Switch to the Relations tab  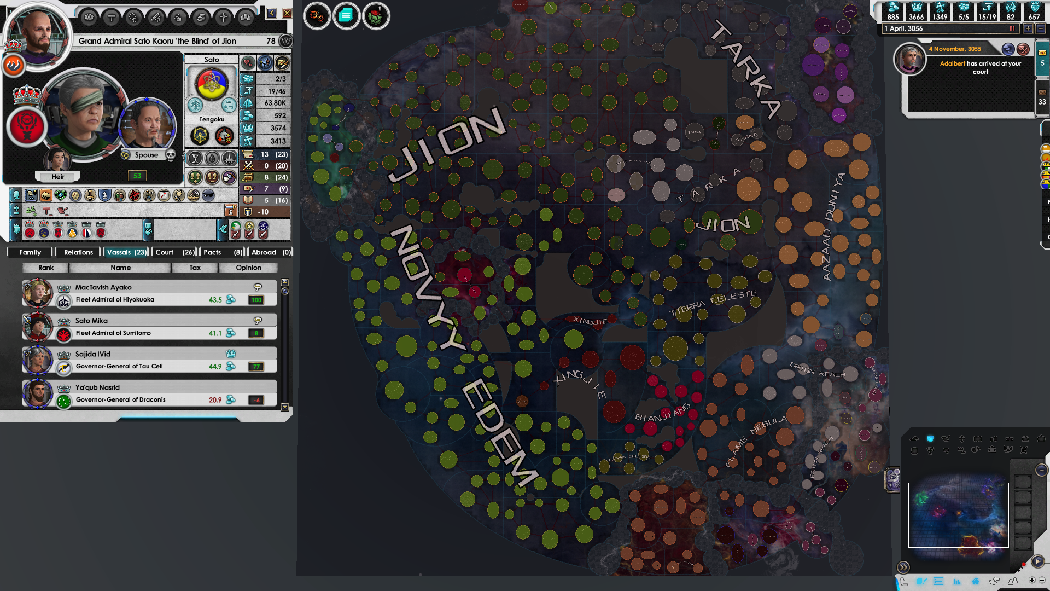tap(78, 252)
